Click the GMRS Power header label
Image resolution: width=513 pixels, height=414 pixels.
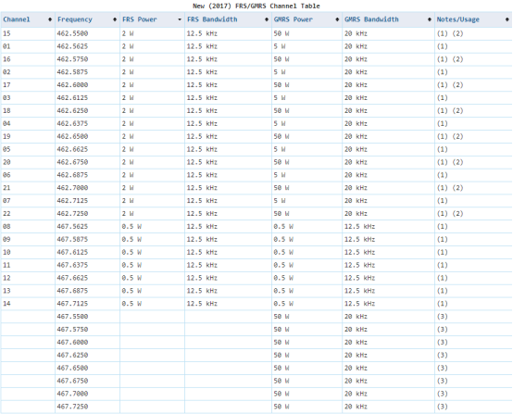(294, 19)
